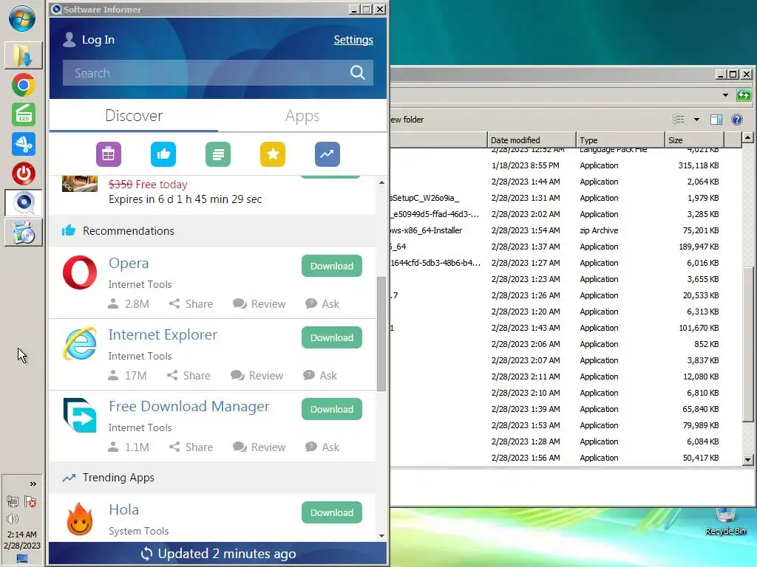Screen dimensions: 757x567
Task: Select the yellow star category icon
Action: tap(273, 154)
